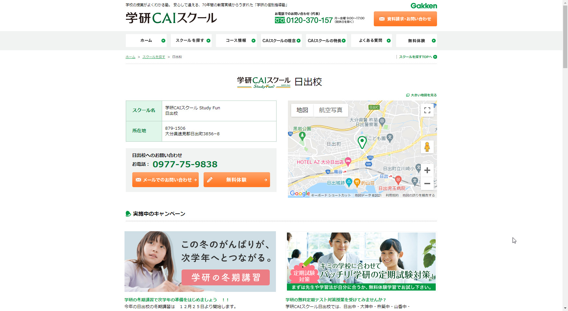Open 大きい地図を見る link

click(x=421, y=95)
